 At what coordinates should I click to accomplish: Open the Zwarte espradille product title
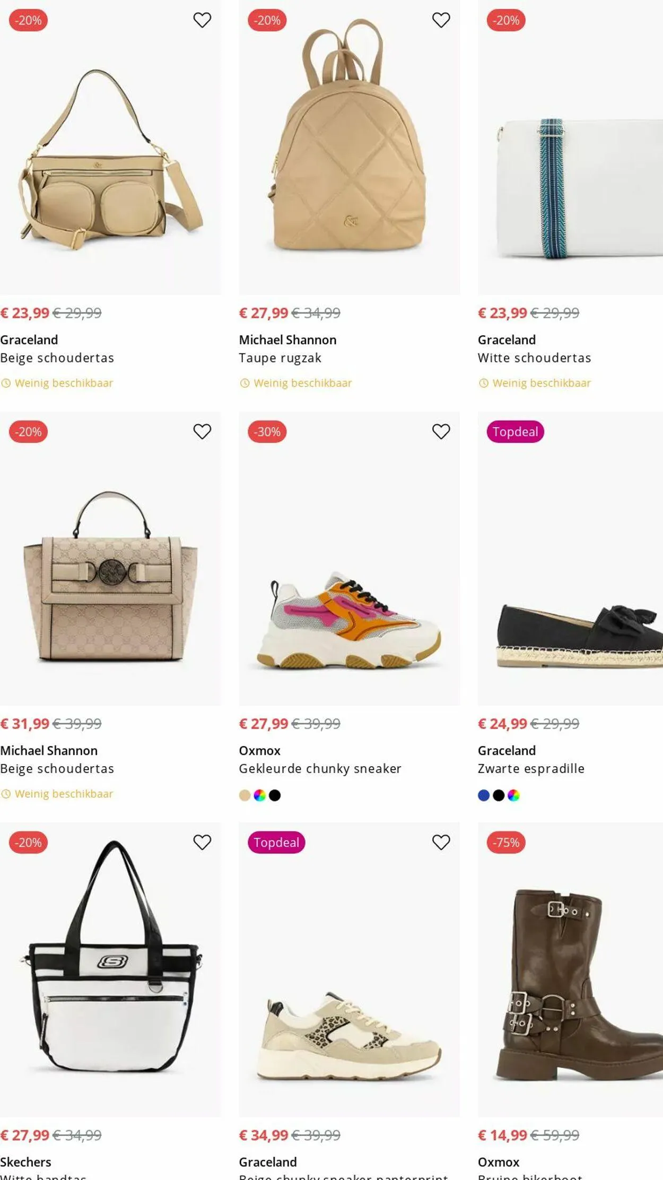[531, 769]
